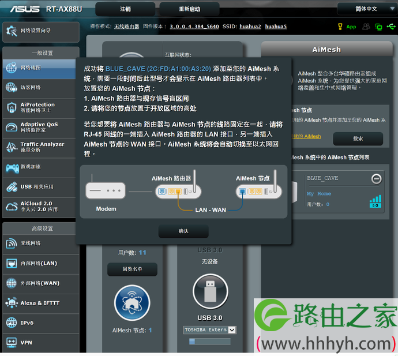Click the 无线路由器 operation mode link
Screen dimensions: 398x356
click(x=126, y=27)
